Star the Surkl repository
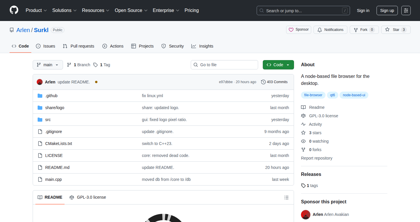Viewport: 420px width, 222px height. pyautogui.click(x=396, y=30)
